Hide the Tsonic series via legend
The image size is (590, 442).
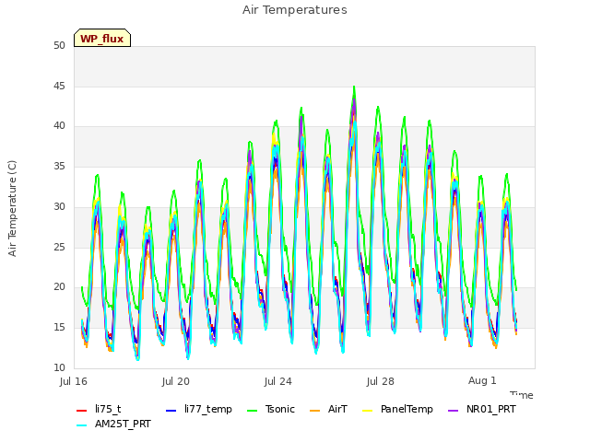[271, 409]
